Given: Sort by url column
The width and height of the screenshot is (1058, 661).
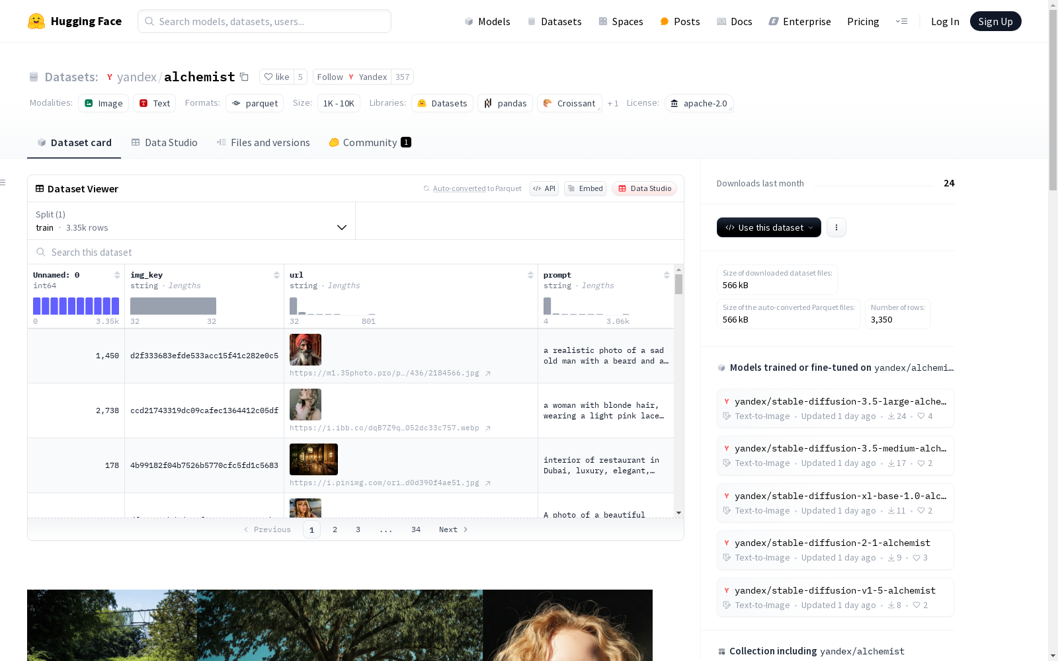Looking at the screenshot, I should tap(530, 275).
